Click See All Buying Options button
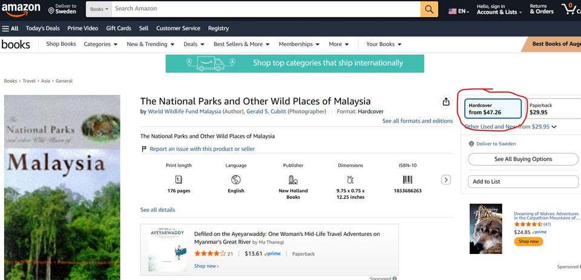This screenshot has height=280, width=581. click(523, 159)
